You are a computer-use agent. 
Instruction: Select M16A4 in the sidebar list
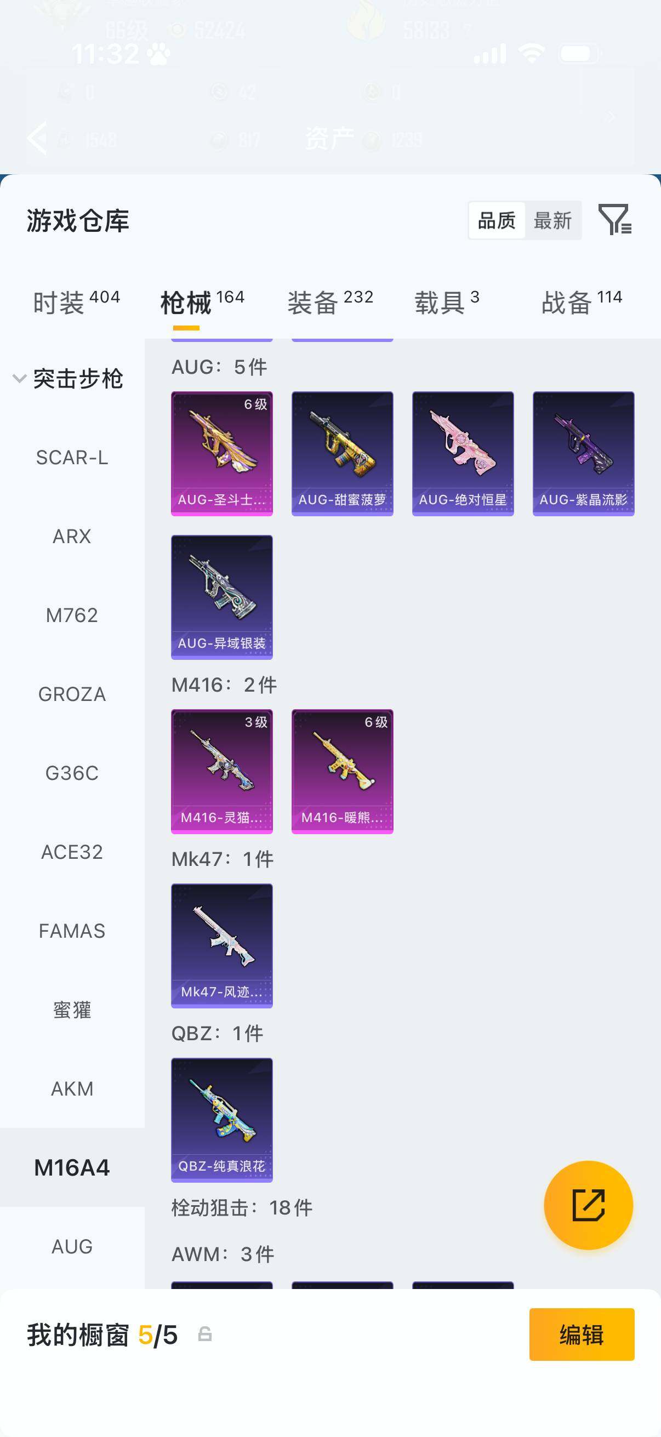[72, 1167]
